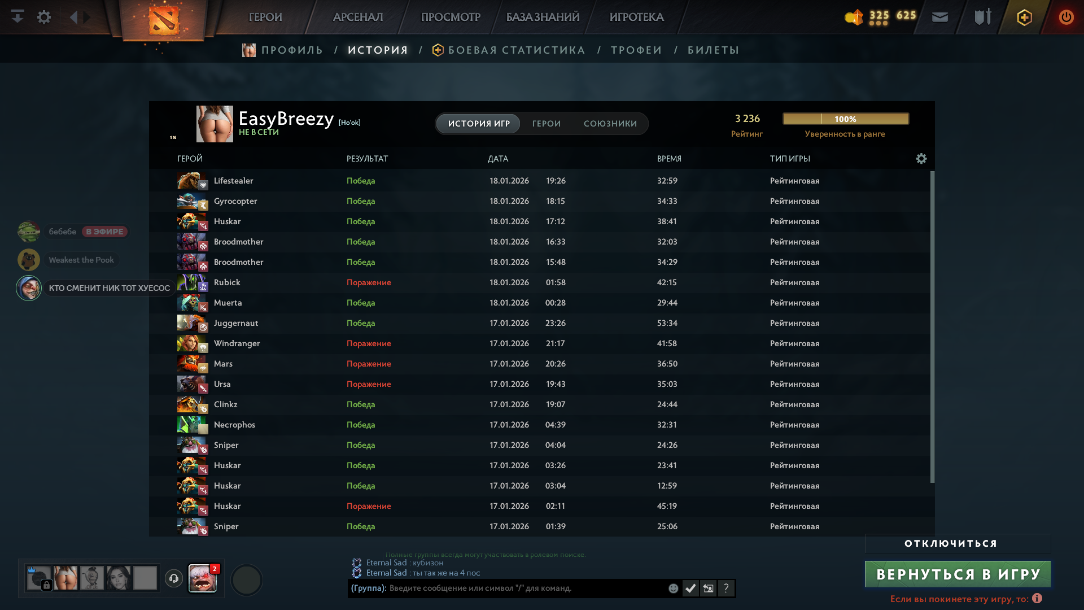Open Боевая статистика section
Viewport: 1084px width, 610px height.
pyautogui.click(x=516, y=50)
